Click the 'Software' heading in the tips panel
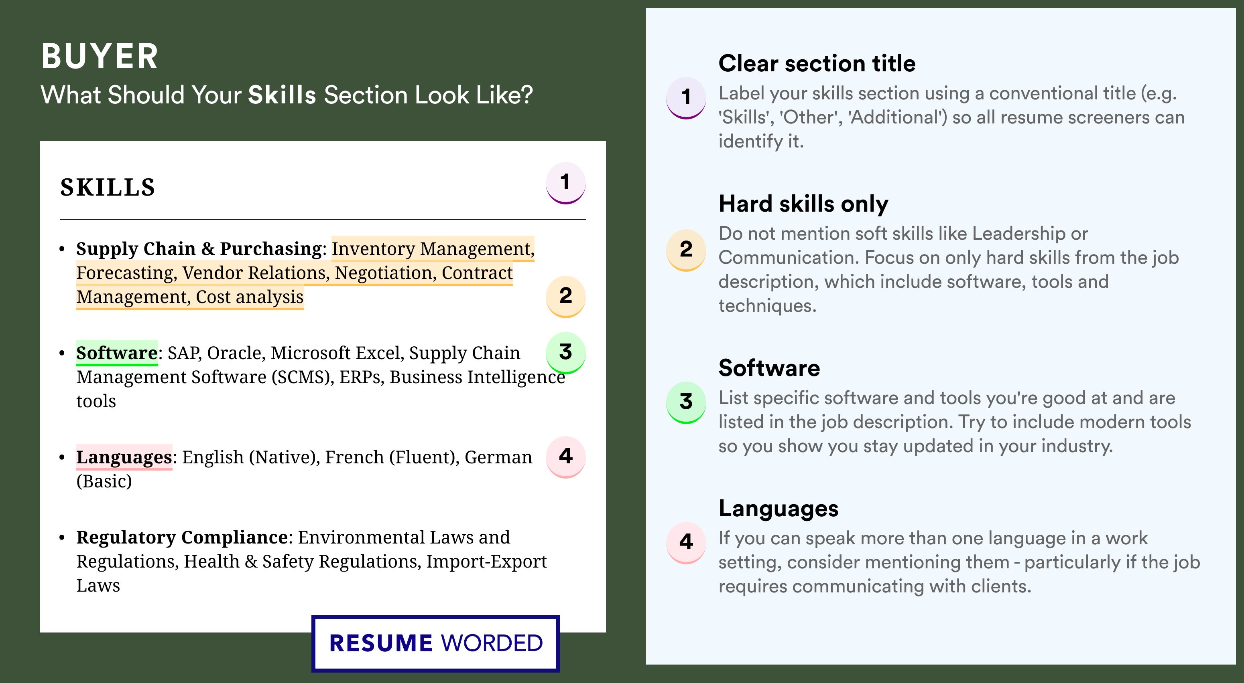The image size is (1244, 683). point(769,368)
